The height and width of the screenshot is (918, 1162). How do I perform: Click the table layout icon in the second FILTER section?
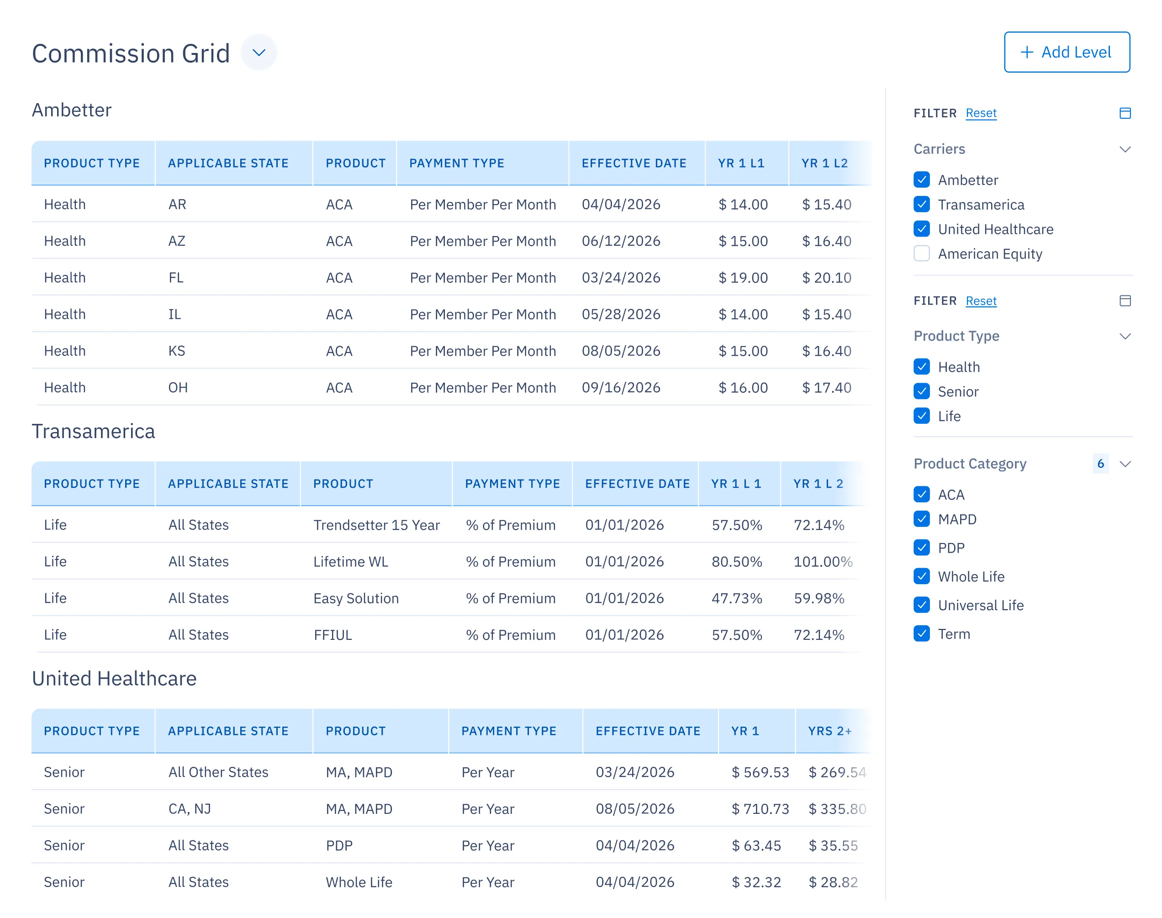tap(1125, 301)
